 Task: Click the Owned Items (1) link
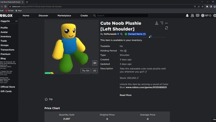137,34
